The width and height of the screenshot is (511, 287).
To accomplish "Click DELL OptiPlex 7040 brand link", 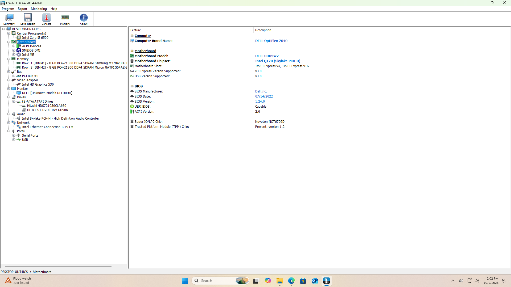I will point(271,41).
